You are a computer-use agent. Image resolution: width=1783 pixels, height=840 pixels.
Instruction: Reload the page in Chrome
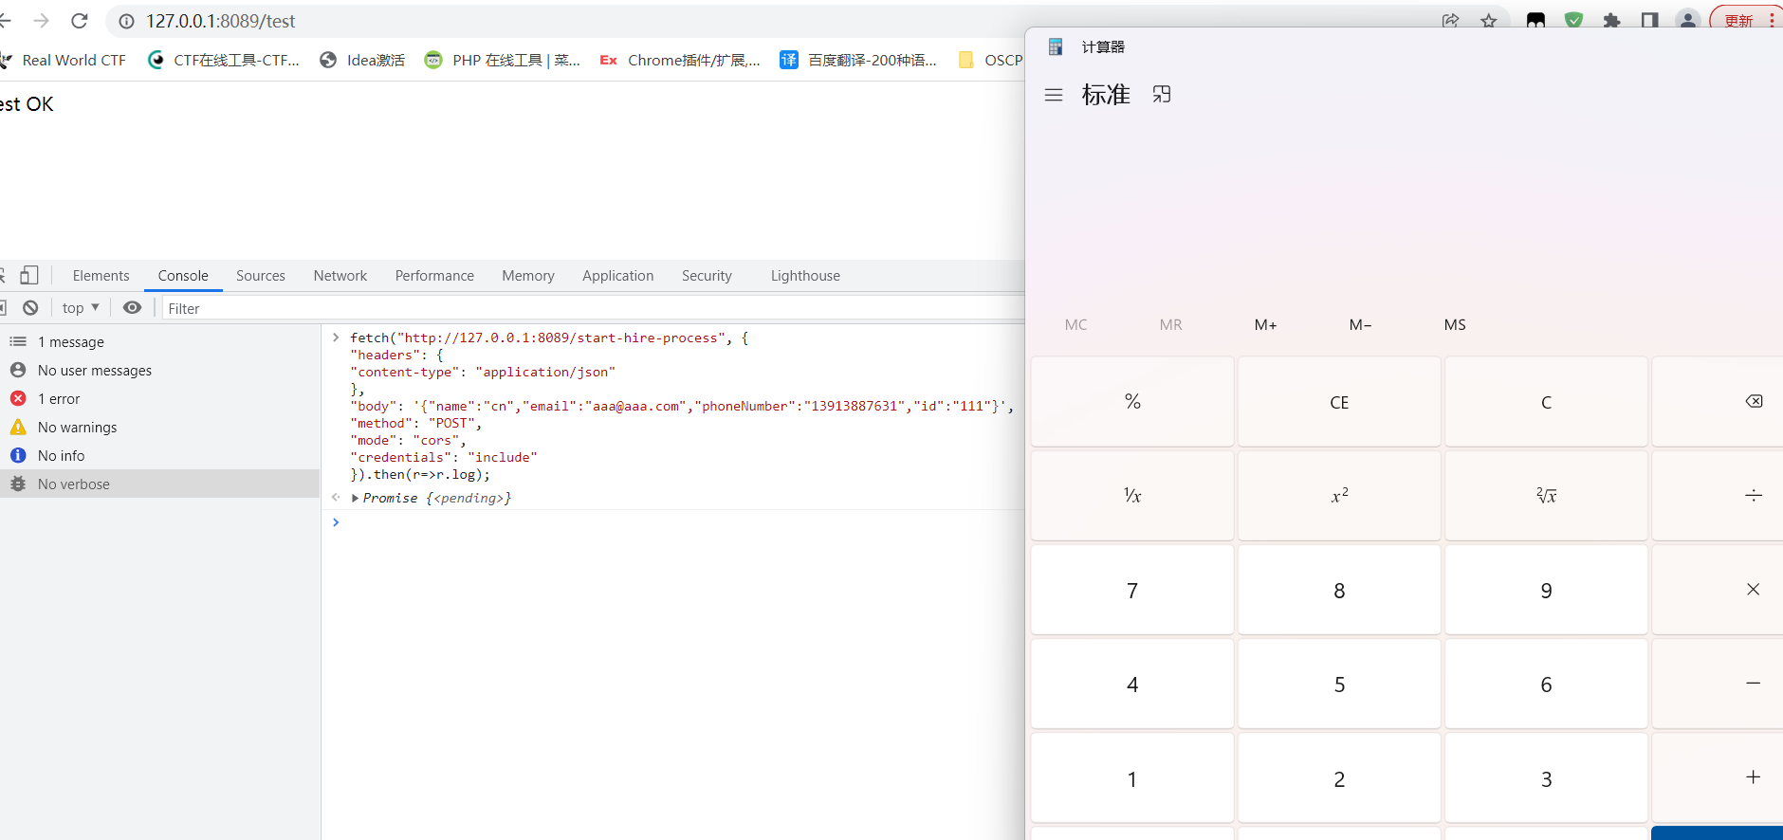80,21
